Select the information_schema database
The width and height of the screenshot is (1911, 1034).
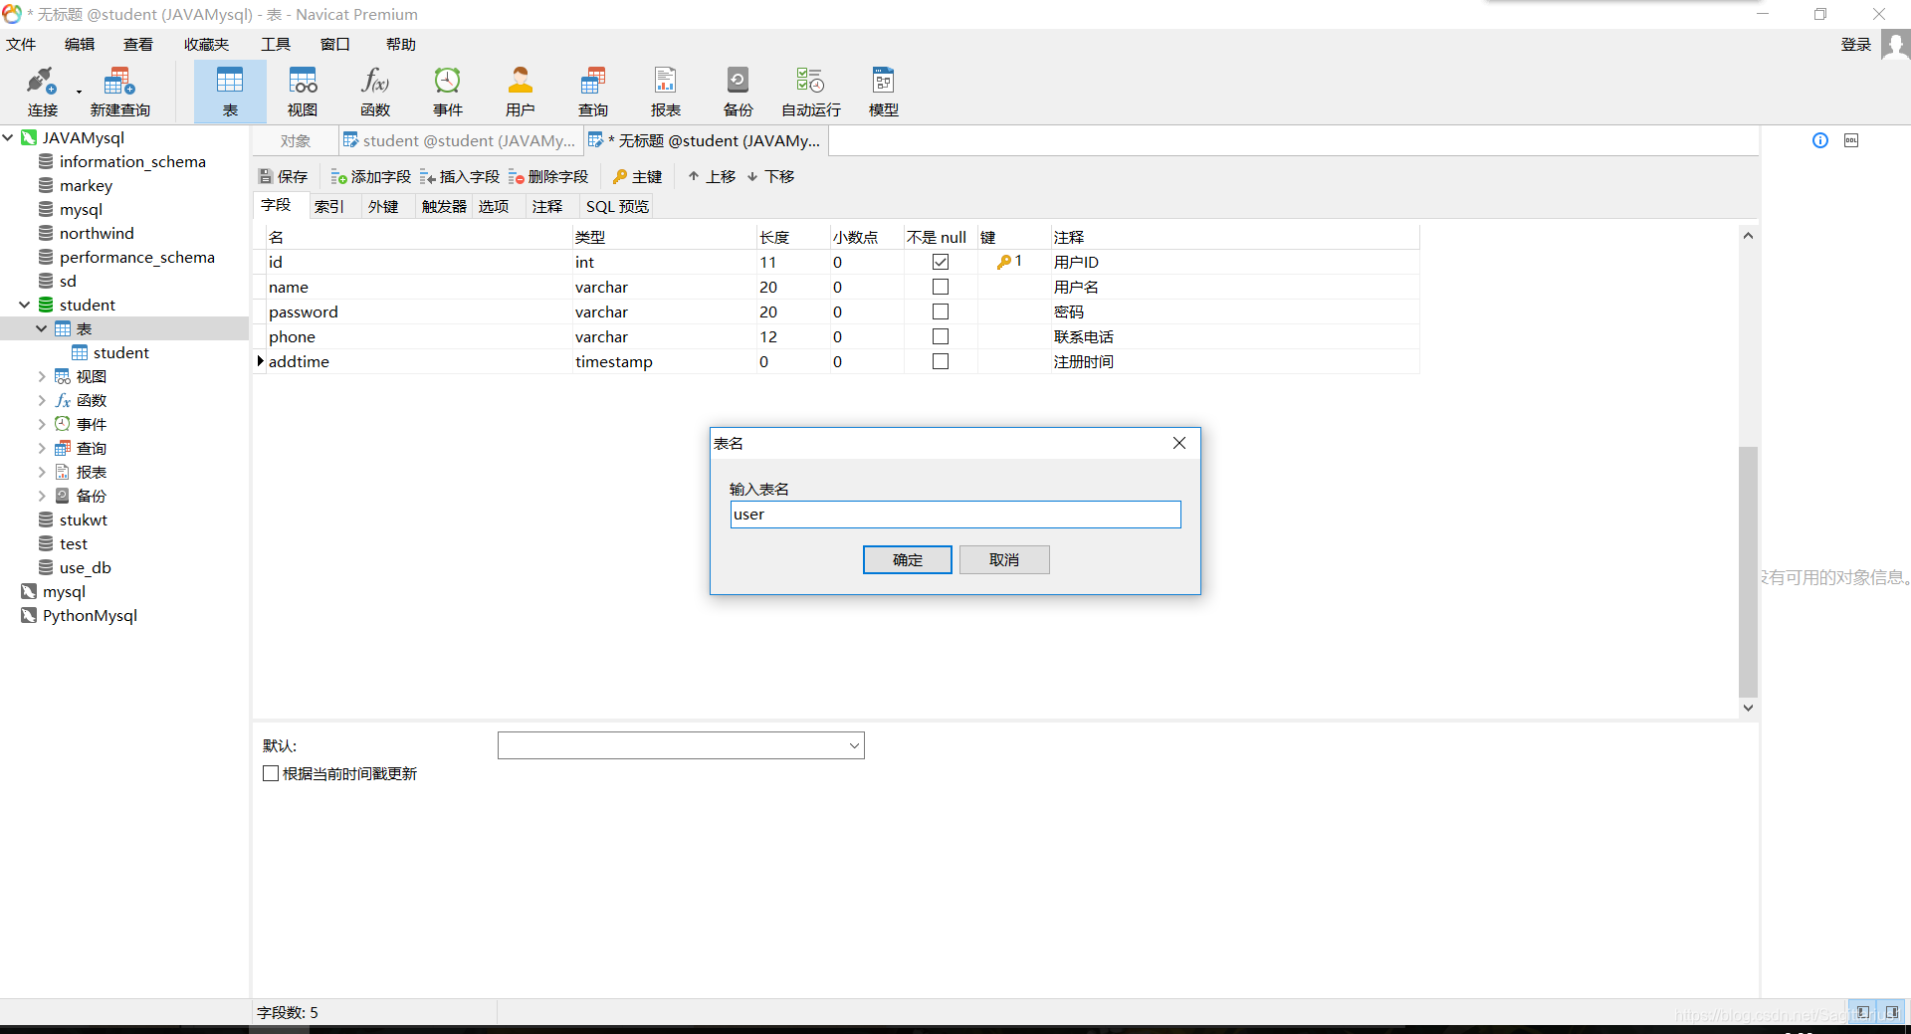(x=132, y=161)
